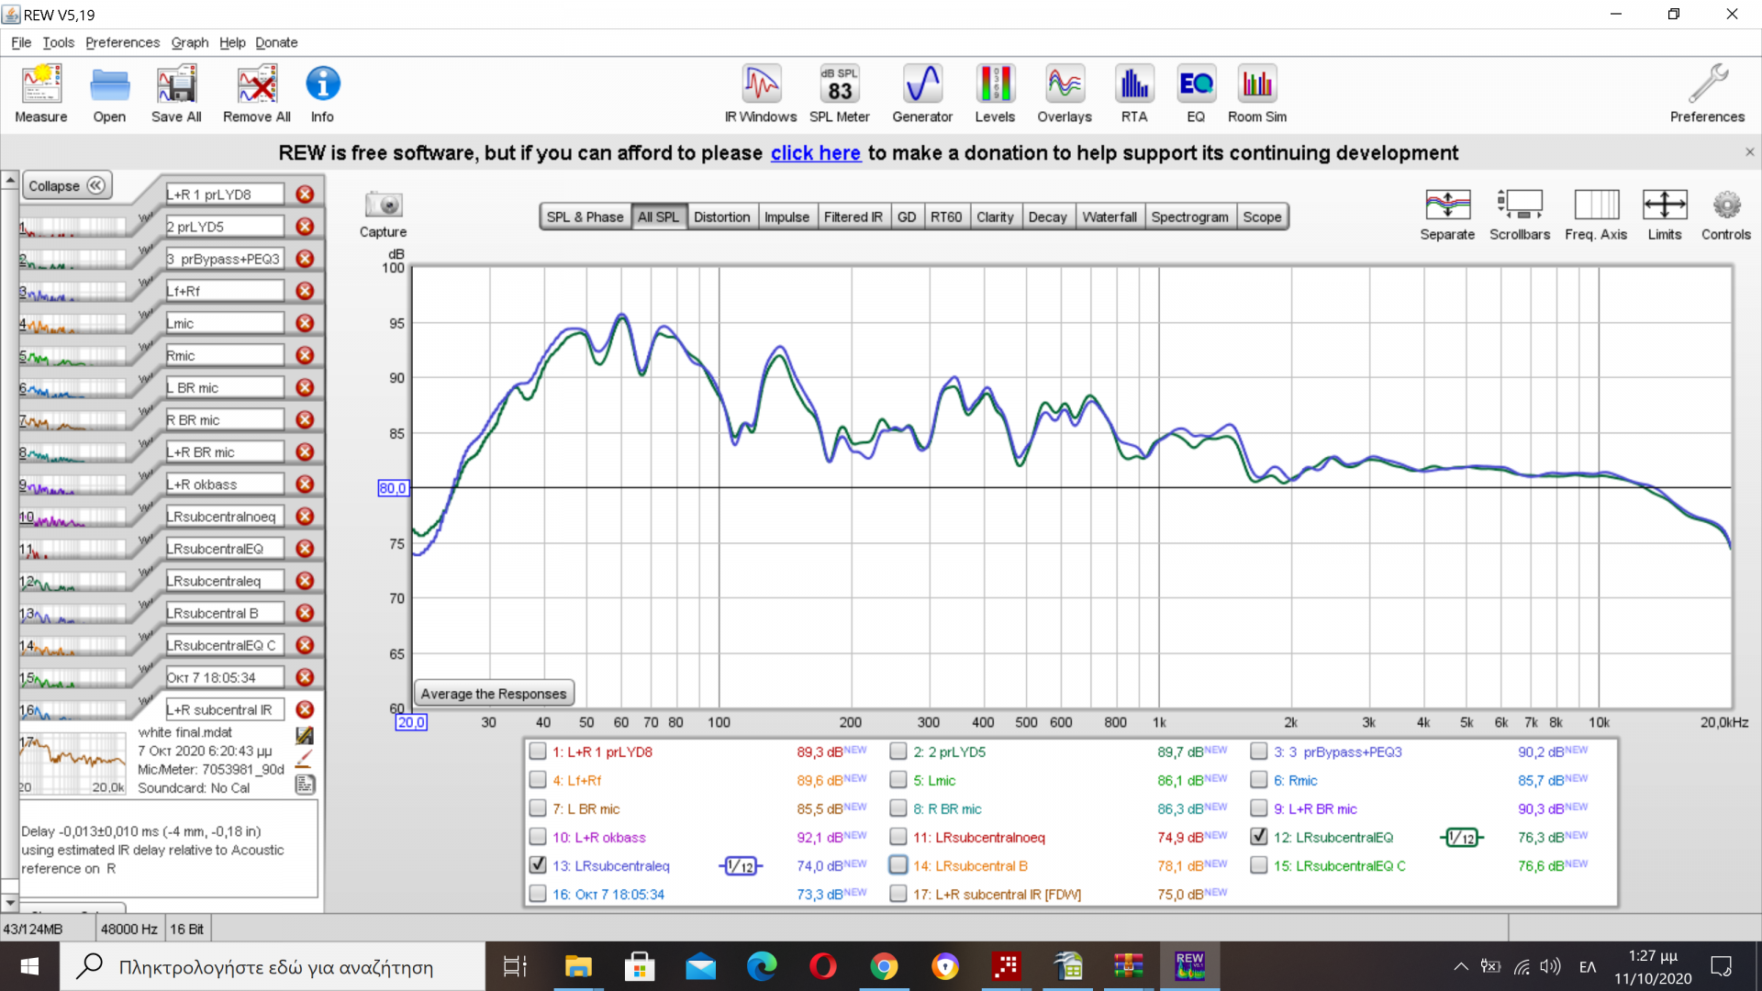Viewport: 1762px width, 991px height.
Task: Open the SPL Meter
Action: click(x=839, y=94)
